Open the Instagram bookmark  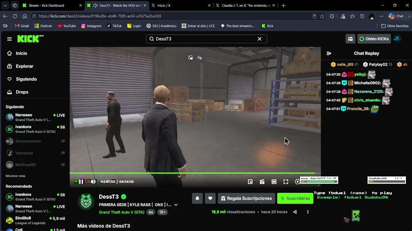[x=91, y=26]
